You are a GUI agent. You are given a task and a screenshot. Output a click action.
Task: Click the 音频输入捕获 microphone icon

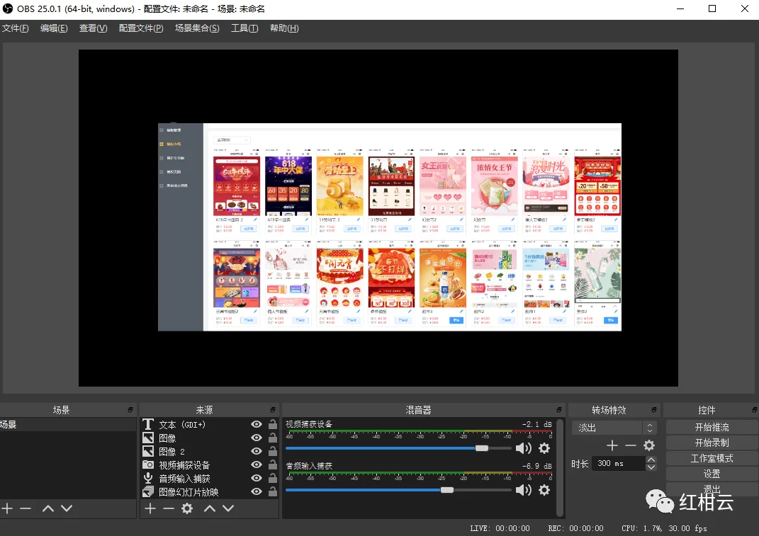pyautogui.click(x=148, y=479)
